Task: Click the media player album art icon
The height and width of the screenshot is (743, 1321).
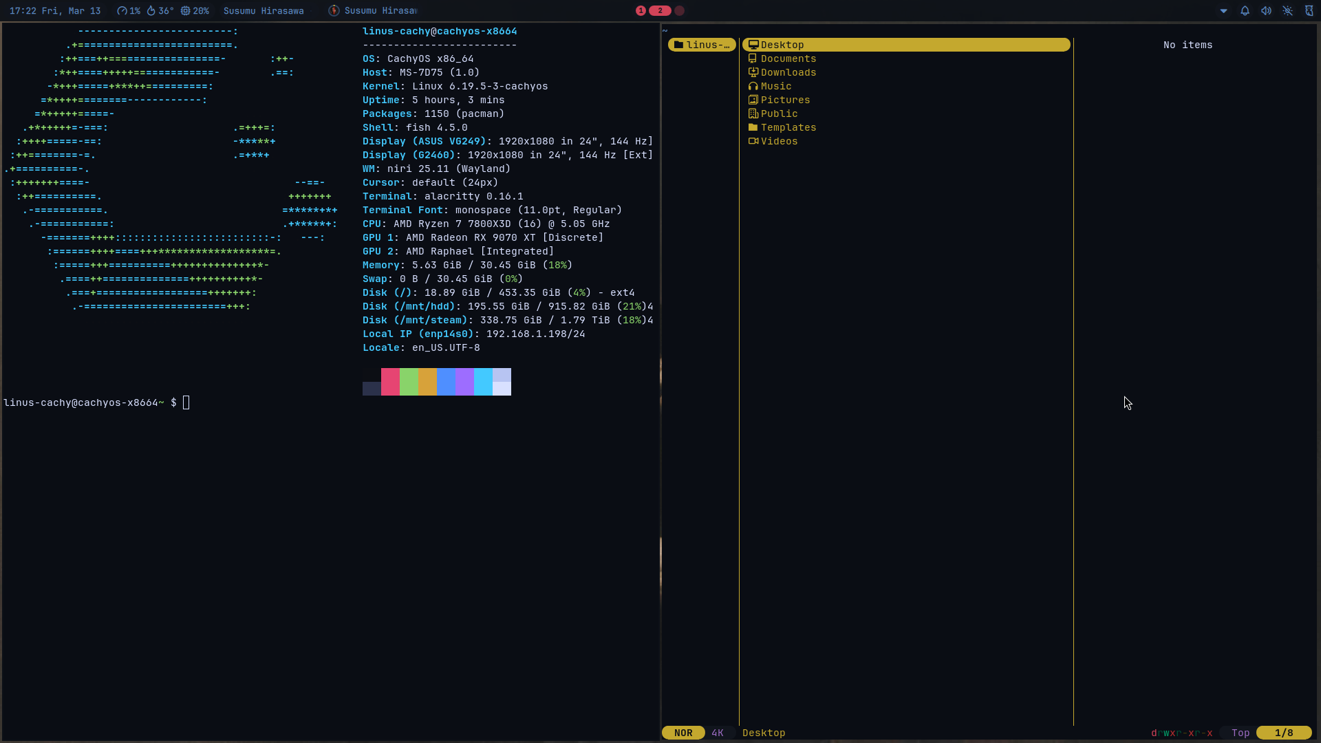Action: [x=334, y=11]
